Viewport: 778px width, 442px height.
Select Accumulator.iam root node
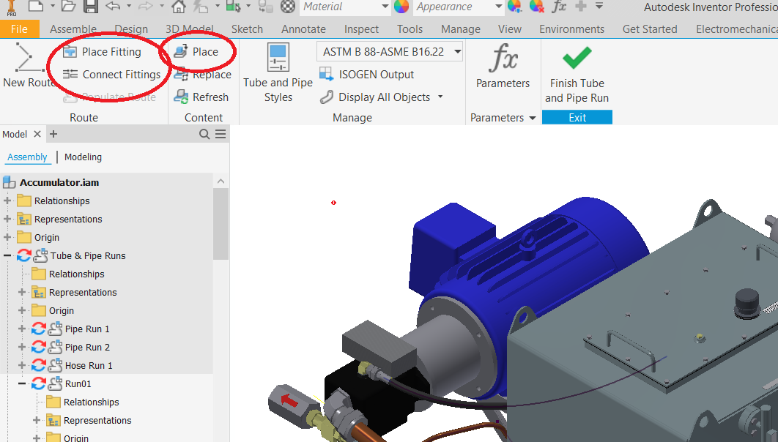click(59, 182)
